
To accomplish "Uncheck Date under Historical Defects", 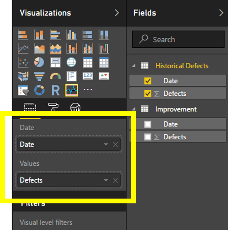I will pyautogui.click(x=148, y=81).
